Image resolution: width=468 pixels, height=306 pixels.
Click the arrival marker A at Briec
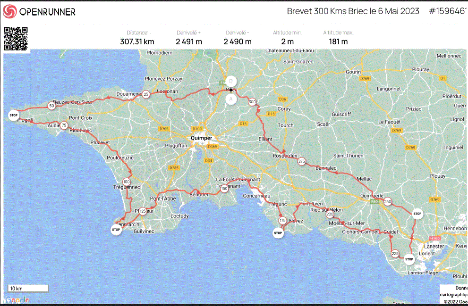(x=230, y=99)
